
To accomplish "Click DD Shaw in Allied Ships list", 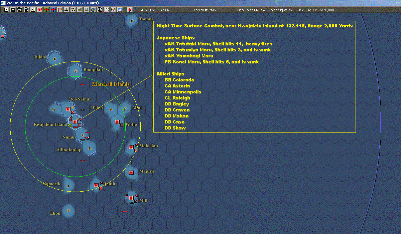I will [x=175, y=128].
